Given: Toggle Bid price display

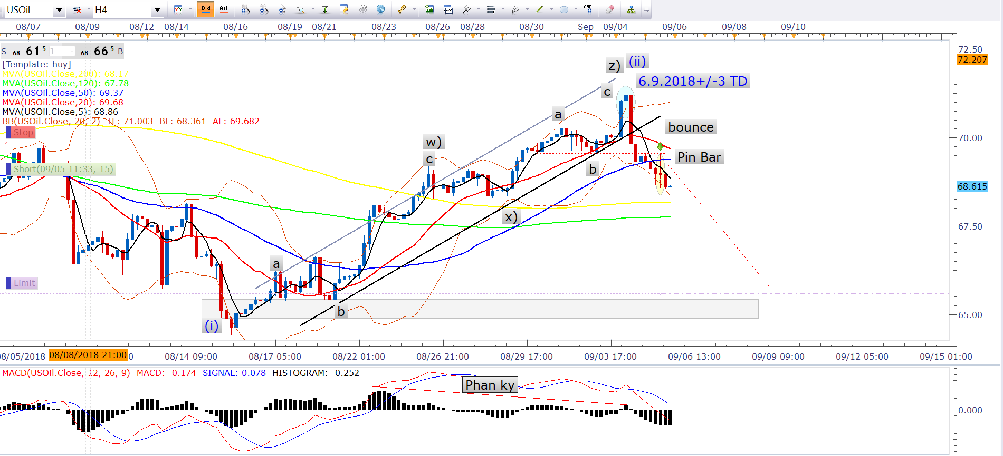Looking at the screenshot, I should (206, 9).
